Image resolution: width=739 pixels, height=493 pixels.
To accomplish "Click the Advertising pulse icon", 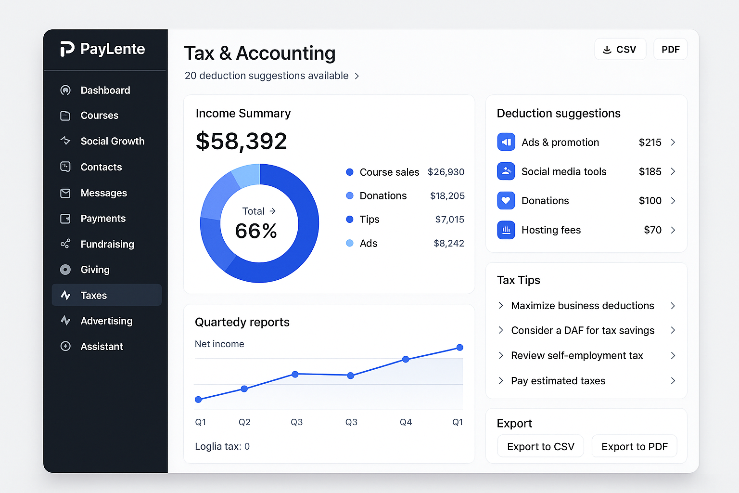I will point(65,321).
